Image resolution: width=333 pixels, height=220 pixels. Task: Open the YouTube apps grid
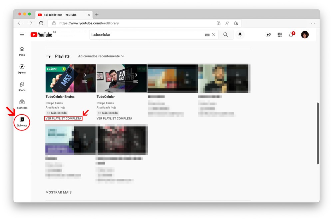(x=280, y=35)
